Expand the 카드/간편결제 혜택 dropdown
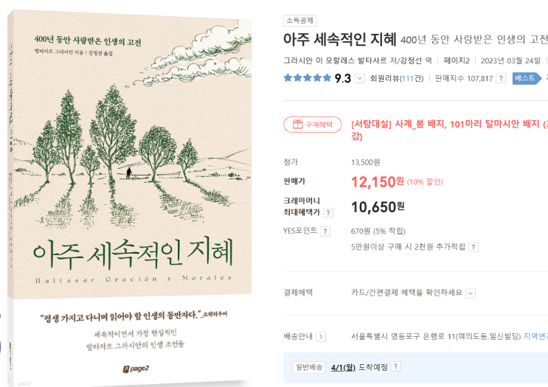 pos(471,293)
